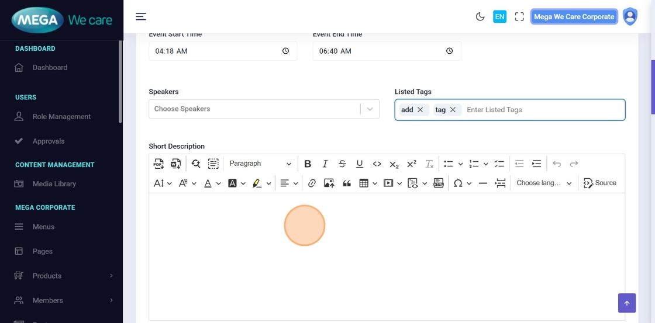Viewport: 655px width, 323px height.
Task: Insert a block quote
Action: (347, 183)
